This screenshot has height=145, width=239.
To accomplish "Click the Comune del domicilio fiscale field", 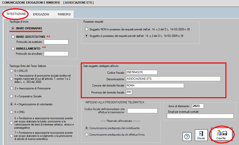I will 155,85.
